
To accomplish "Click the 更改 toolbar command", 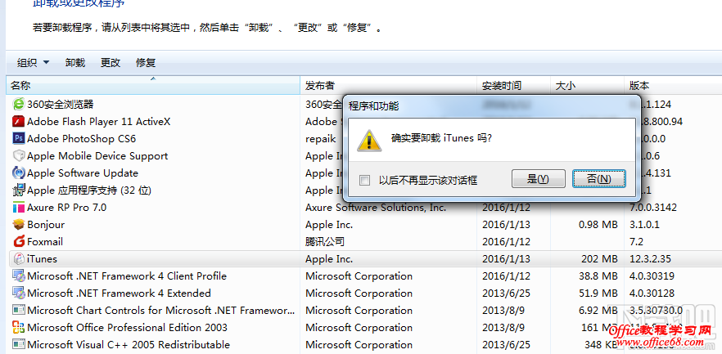I will tap(111, 62).
